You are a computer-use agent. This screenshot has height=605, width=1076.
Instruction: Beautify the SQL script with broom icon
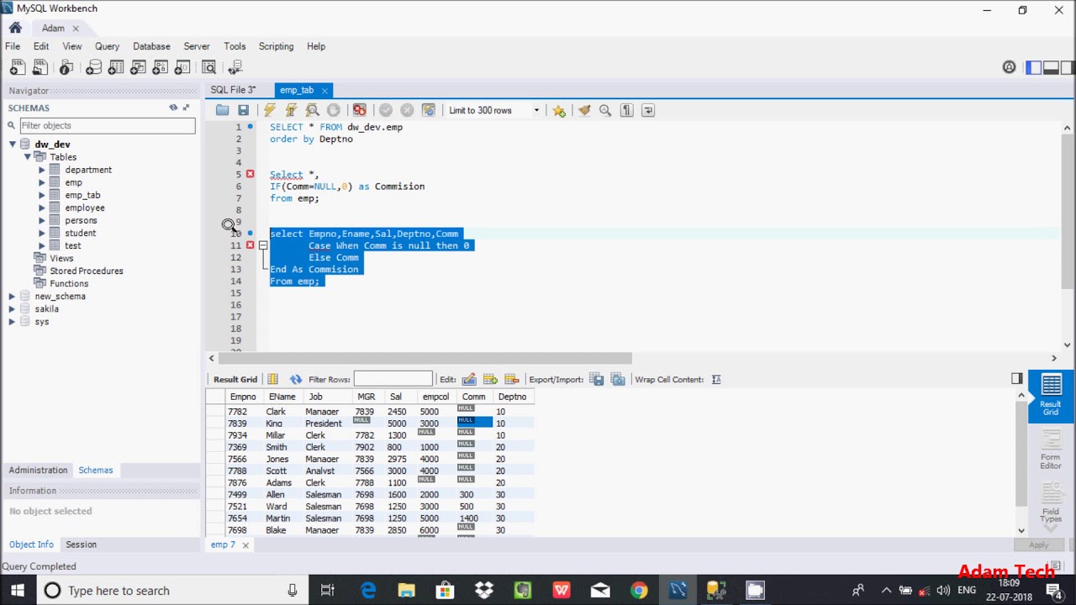tap(584, 110)
